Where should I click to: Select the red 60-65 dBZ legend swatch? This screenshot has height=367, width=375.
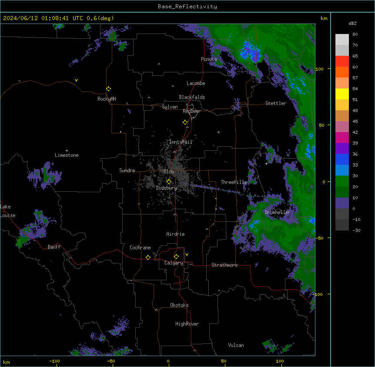click(342, 61)
